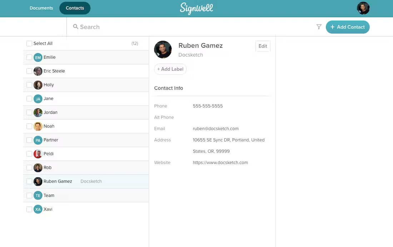
Task: Enable the Select All checkbox
Action: (29, 43)
